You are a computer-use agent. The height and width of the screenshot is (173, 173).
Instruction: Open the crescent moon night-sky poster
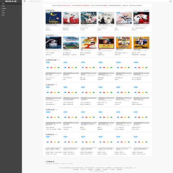pos(53,18)
